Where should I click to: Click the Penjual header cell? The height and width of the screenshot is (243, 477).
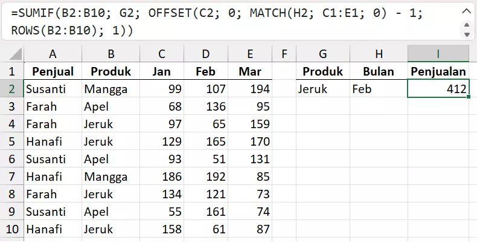point(53,72)
